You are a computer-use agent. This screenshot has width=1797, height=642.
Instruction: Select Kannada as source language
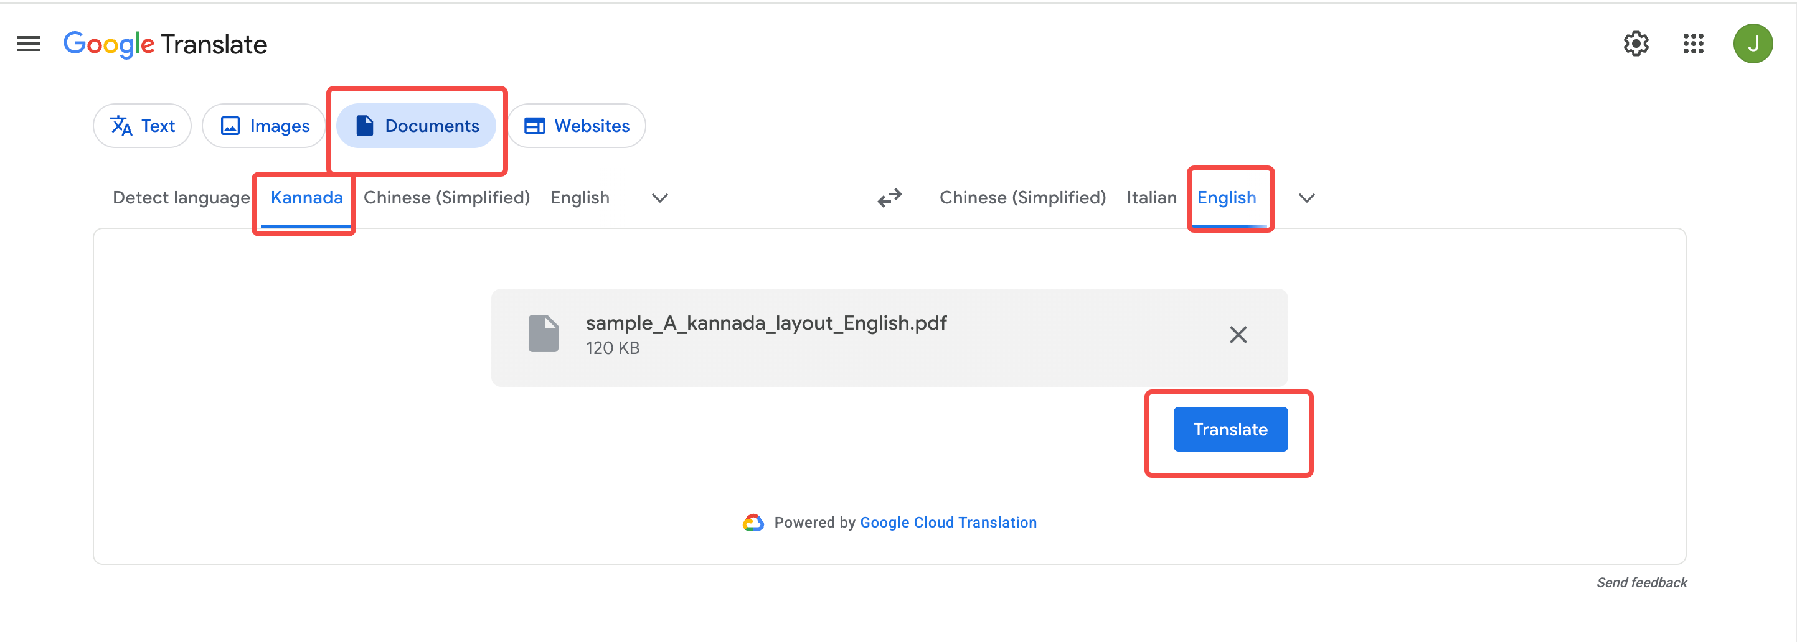pos(306,198)
